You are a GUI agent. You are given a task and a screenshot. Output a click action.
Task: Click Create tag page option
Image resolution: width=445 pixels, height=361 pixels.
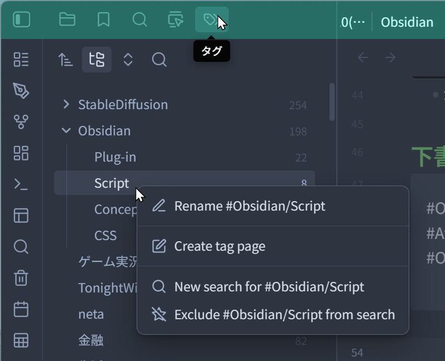[220, 246]
